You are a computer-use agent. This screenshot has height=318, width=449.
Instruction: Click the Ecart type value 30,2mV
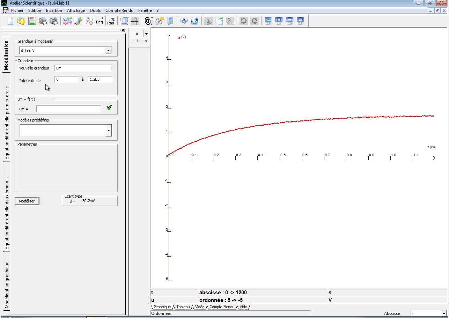coord(89,201)
